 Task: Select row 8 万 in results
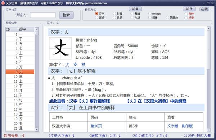(20, 67)
